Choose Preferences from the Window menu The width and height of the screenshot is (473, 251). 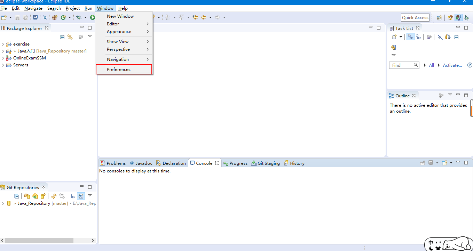[124, 69]
